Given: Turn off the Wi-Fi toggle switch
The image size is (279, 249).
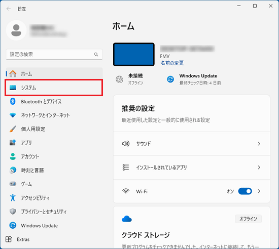Looking at the screenshot, I should pos(245,191).
